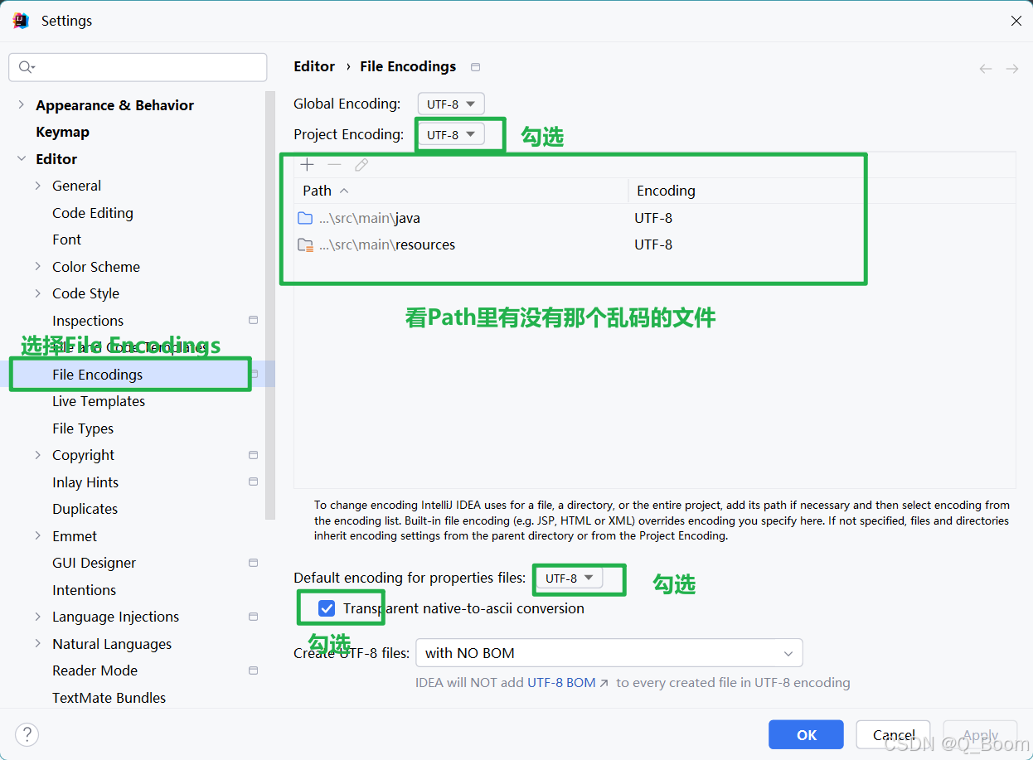Click the project icon next to Reader Mode

253,670
